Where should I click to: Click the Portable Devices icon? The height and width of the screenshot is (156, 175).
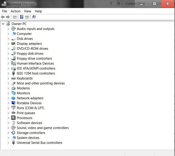13,103
